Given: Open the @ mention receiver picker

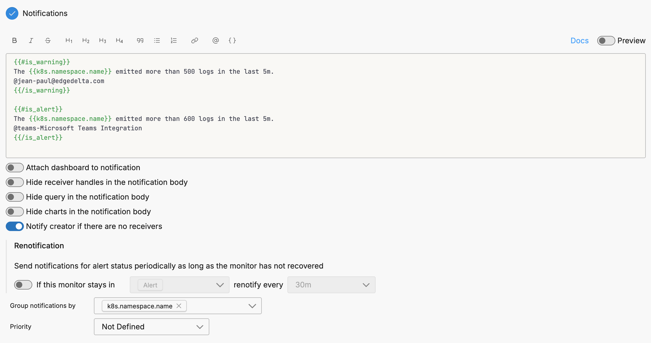Looking at the screenshot, I should coord(216,40).
